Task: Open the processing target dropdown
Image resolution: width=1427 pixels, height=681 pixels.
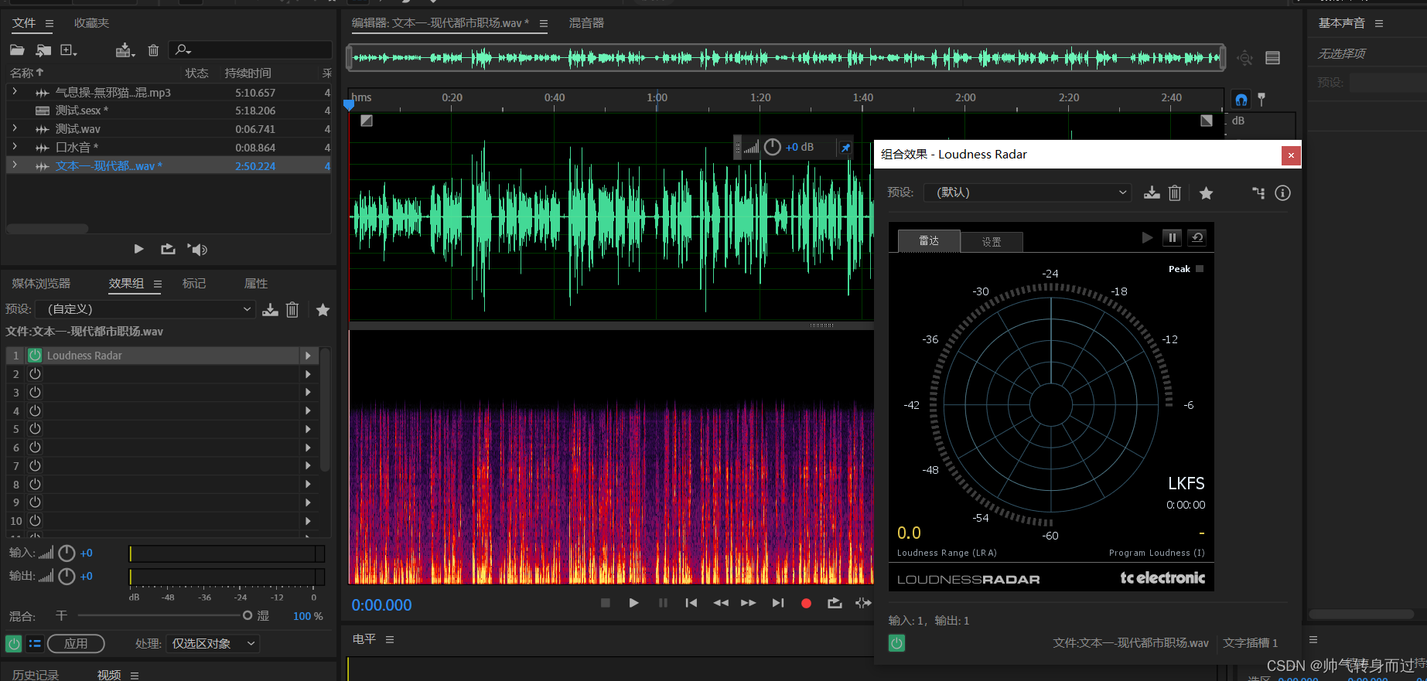Action: coord(213,644)
